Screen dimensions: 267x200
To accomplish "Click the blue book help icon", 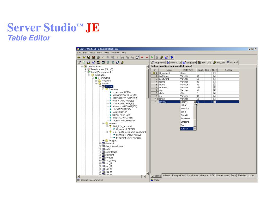I will click(172, 57).
